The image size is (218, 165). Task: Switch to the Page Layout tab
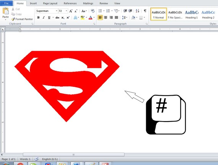click(x=50, y=3)
